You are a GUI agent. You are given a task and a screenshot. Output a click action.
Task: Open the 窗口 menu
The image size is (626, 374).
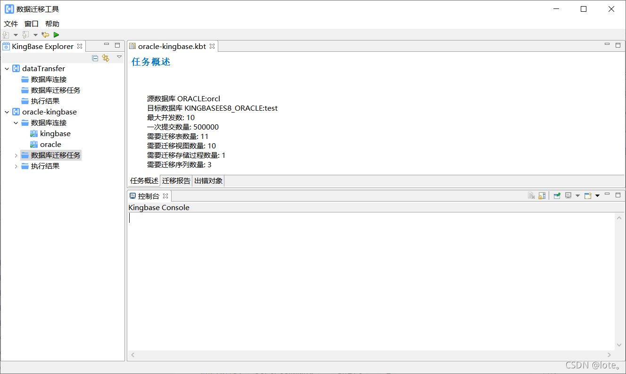pyautogui.click(x=32, y=24)
